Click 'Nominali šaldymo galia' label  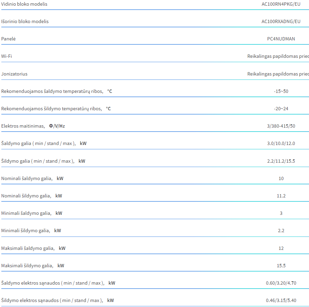coord(27,179)
